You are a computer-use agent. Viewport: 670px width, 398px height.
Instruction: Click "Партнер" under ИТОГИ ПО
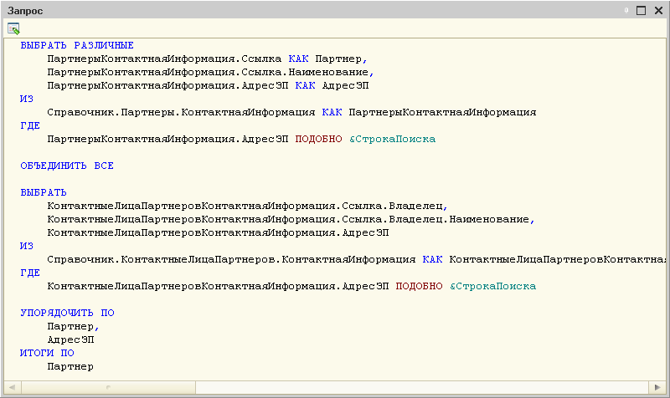(70, 366)
